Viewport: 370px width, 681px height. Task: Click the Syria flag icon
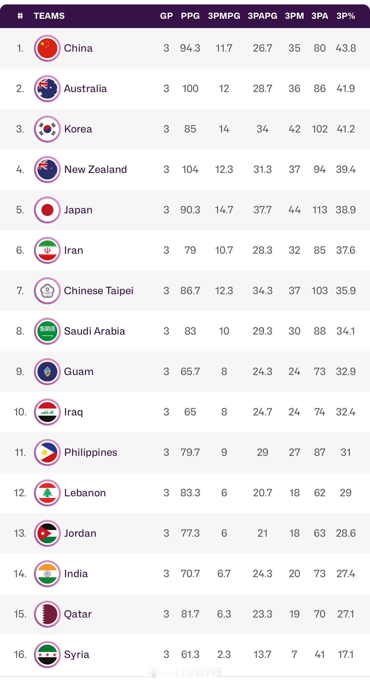coord(47,655)
